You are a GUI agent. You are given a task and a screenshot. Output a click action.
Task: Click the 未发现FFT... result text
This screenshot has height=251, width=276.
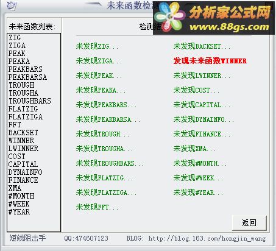(97, 207)
